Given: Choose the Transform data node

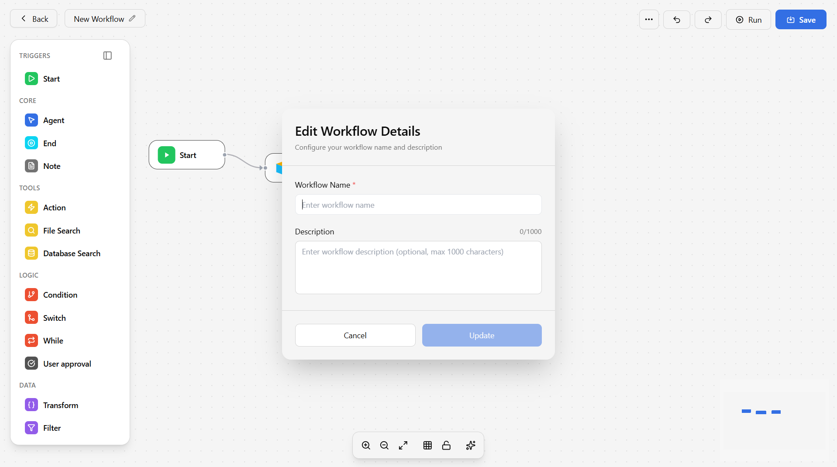Looking at the screenshot, I should tap(60, 405).
